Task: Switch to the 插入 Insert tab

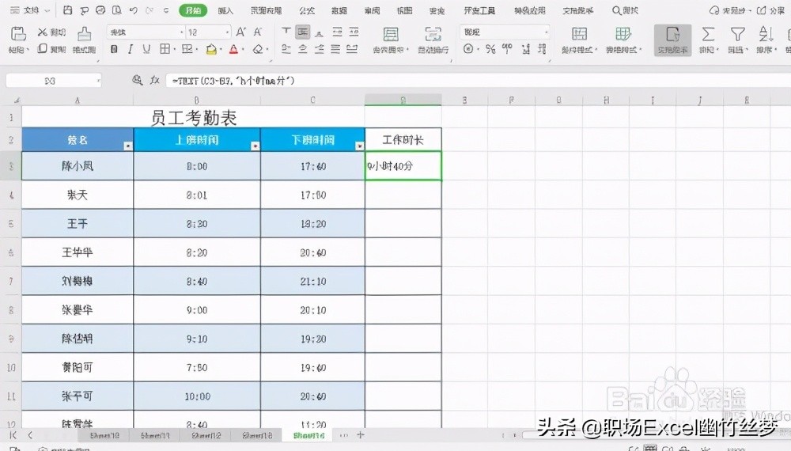Action: point(225,10)
